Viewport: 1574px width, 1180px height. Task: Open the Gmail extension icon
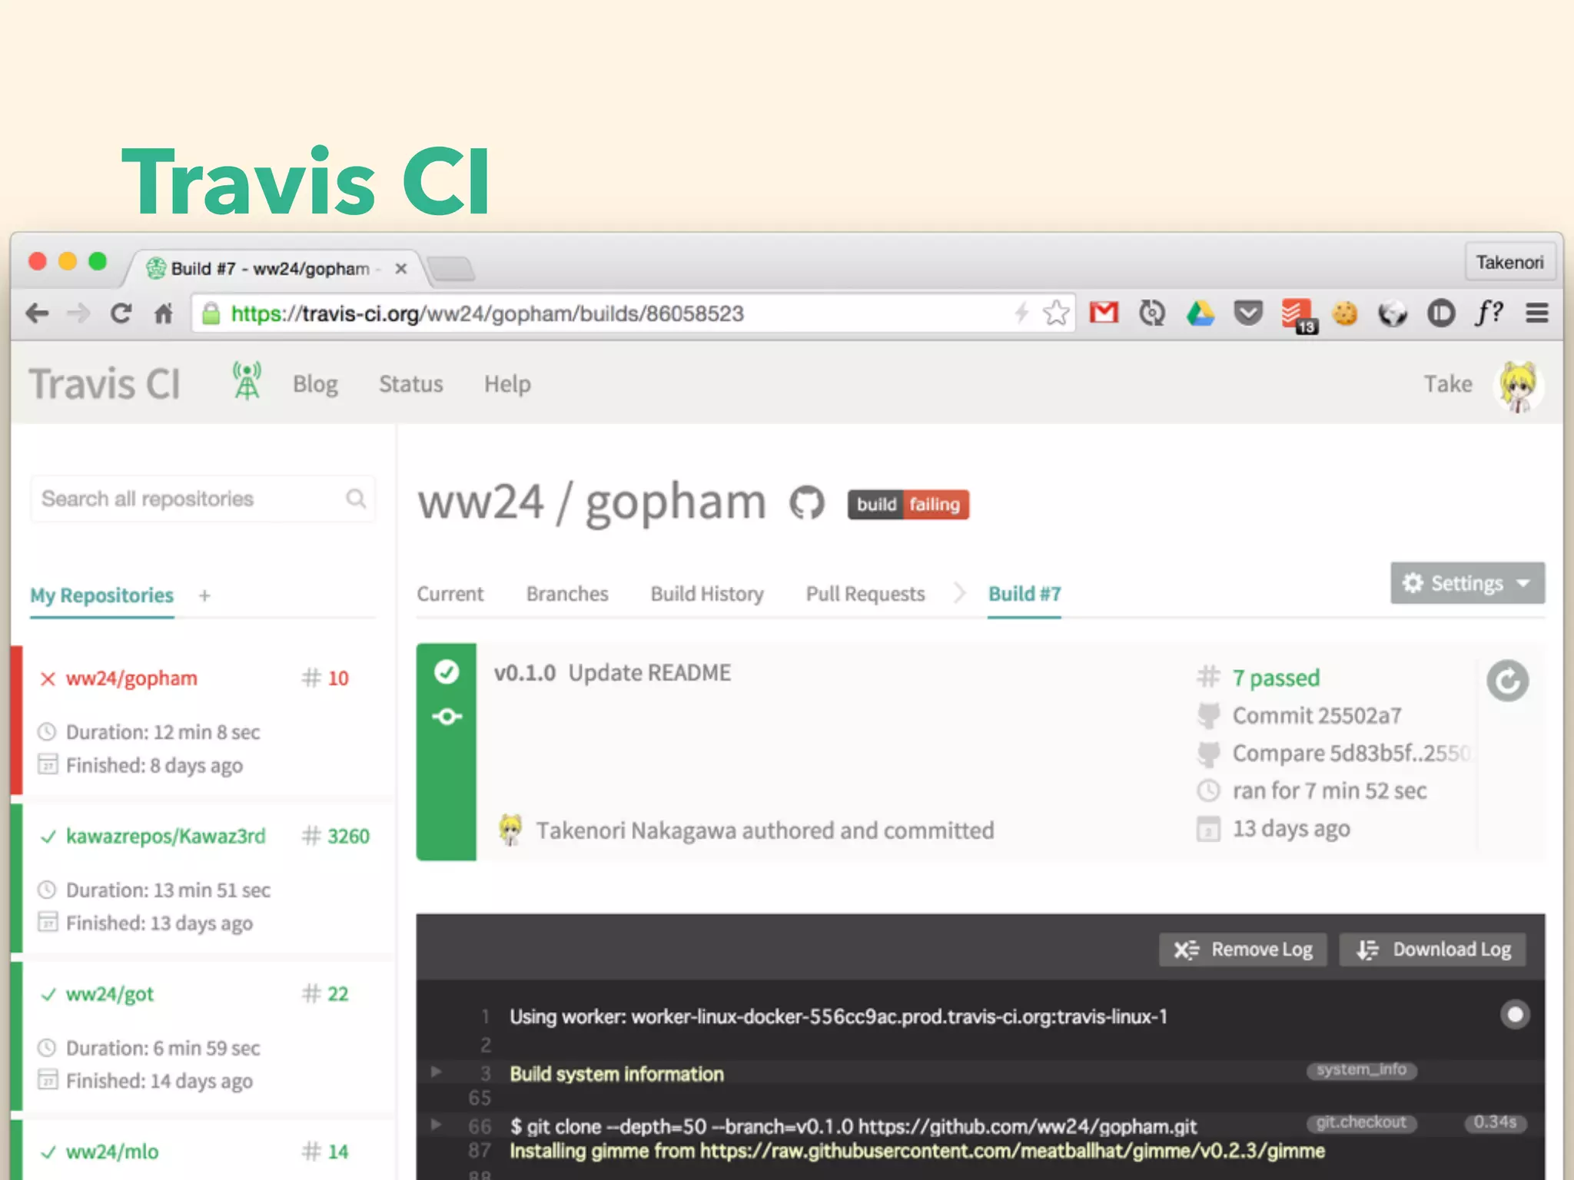click(x=1104, y=313)
